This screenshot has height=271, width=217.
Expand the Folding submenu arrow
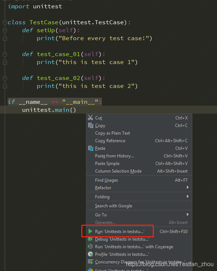pos(188,196)
